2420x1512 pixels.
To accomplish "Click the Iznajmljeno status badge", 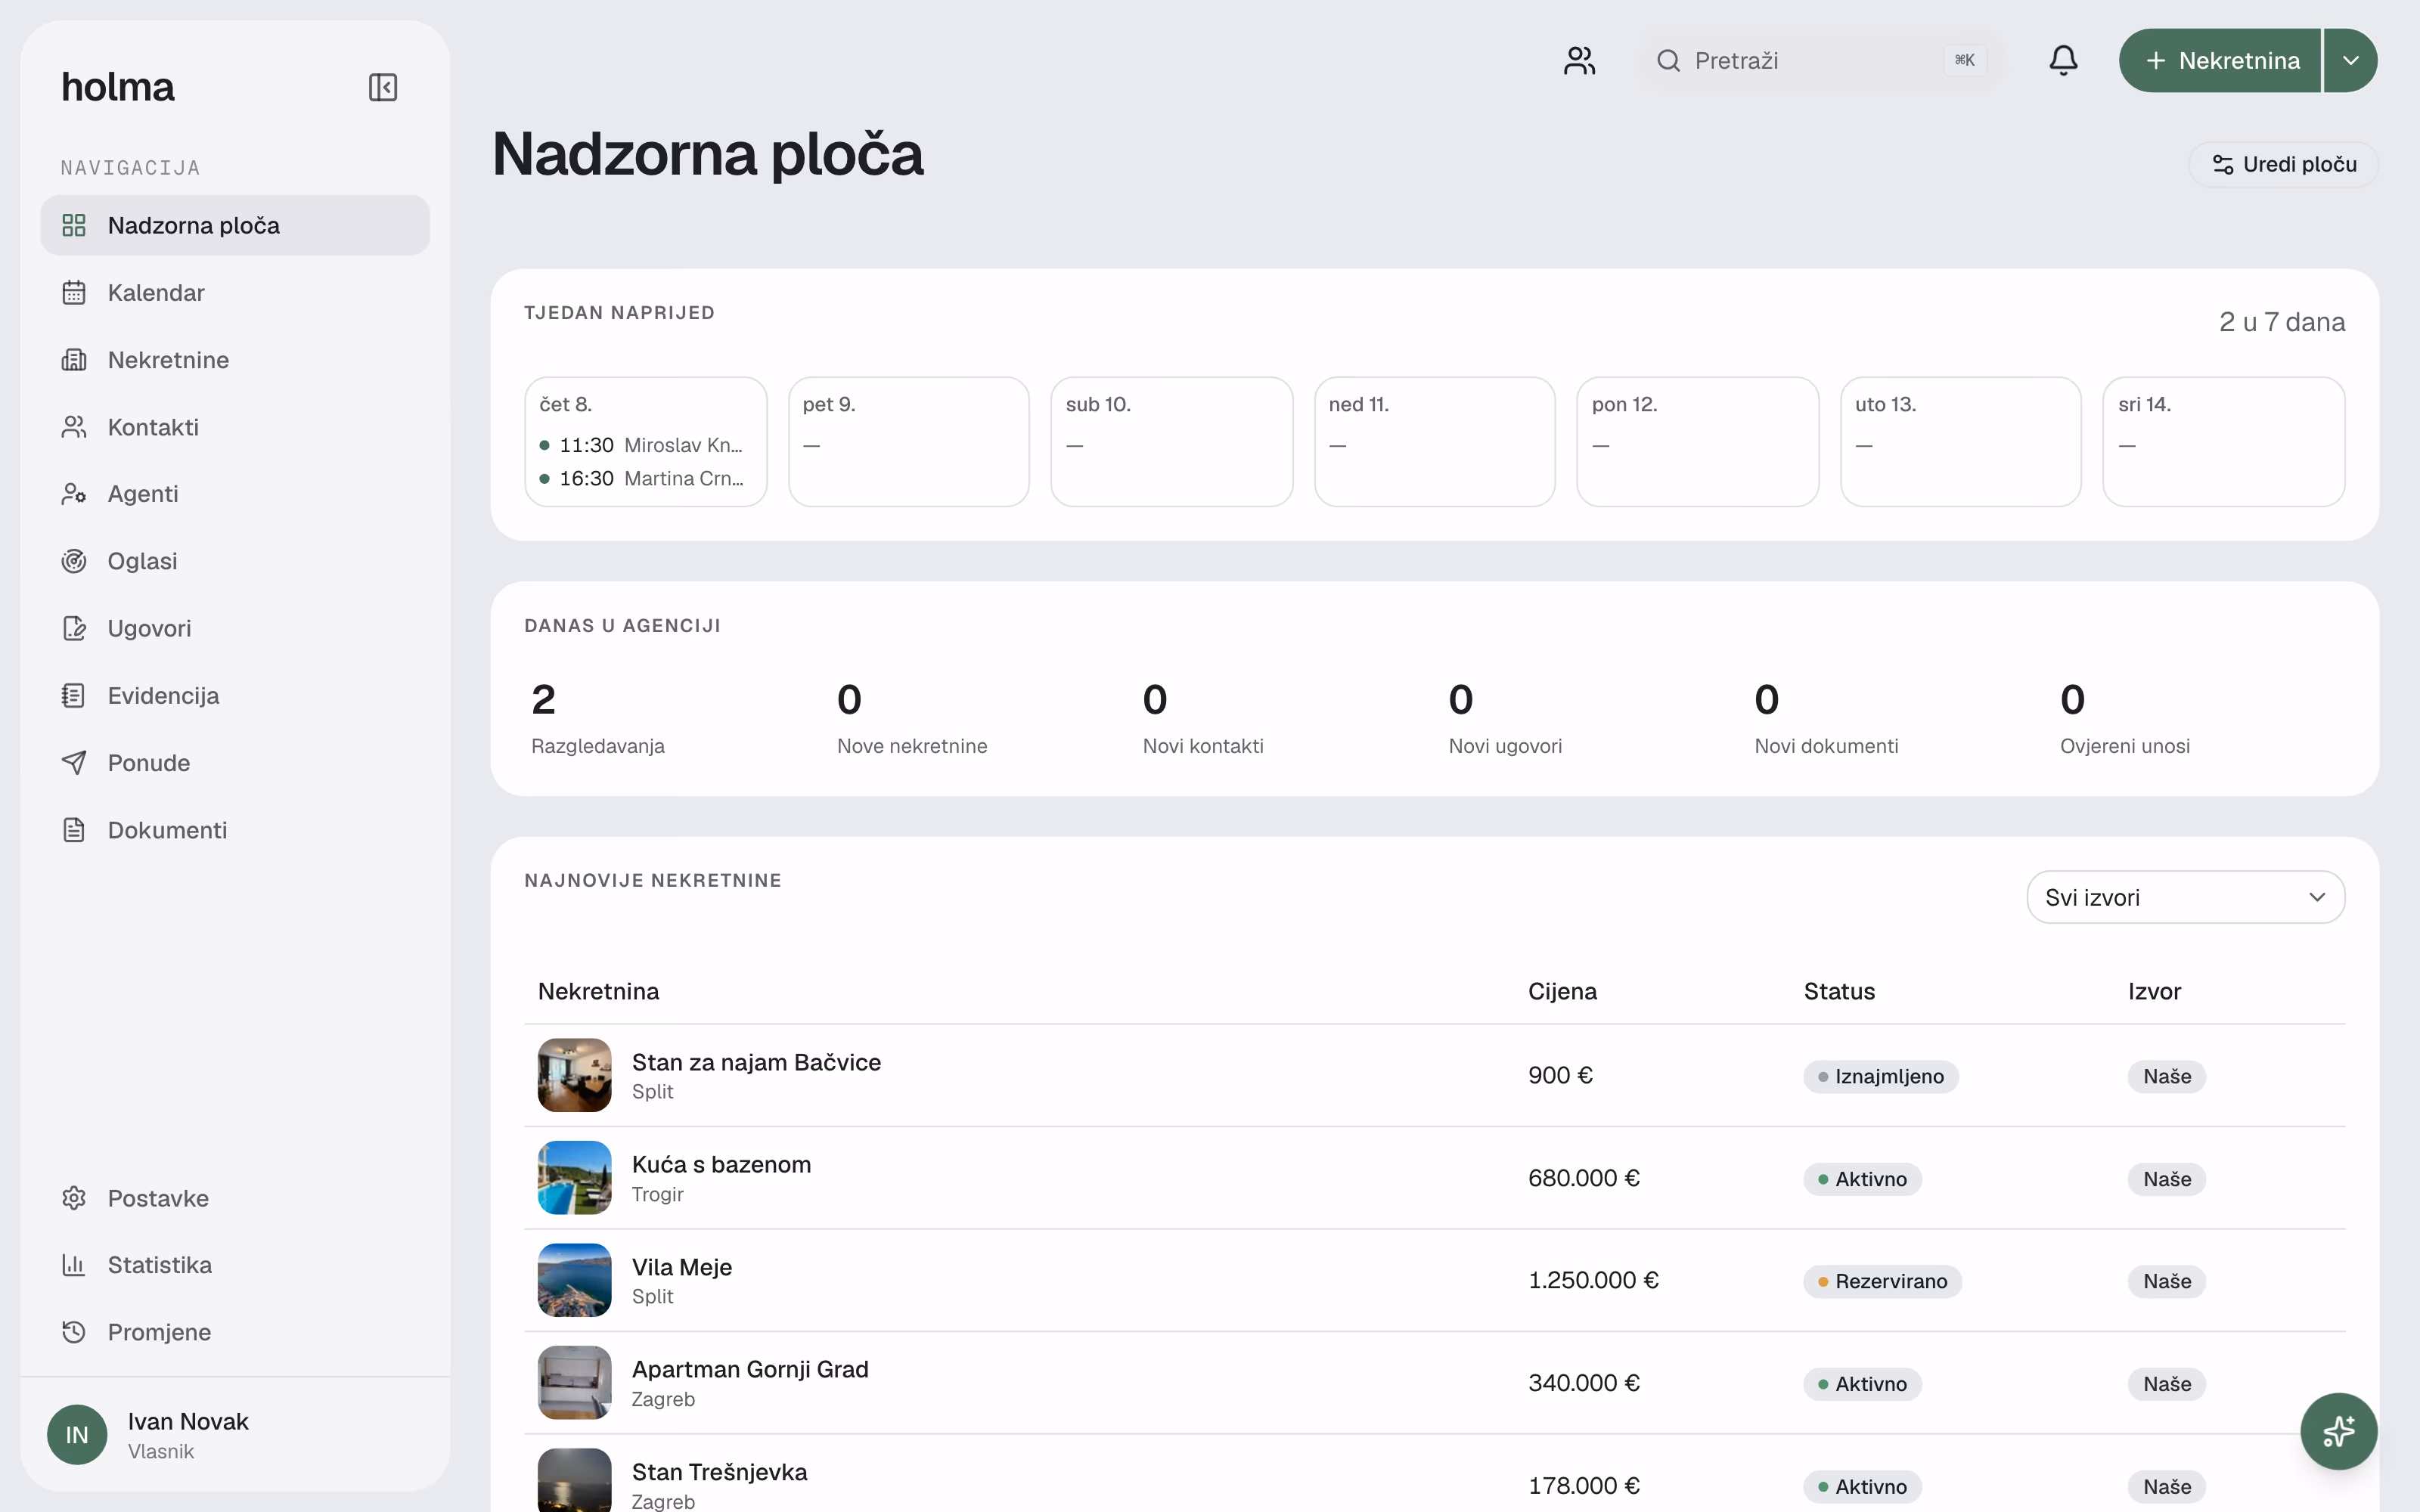I will click(x=1881, y=1076).
